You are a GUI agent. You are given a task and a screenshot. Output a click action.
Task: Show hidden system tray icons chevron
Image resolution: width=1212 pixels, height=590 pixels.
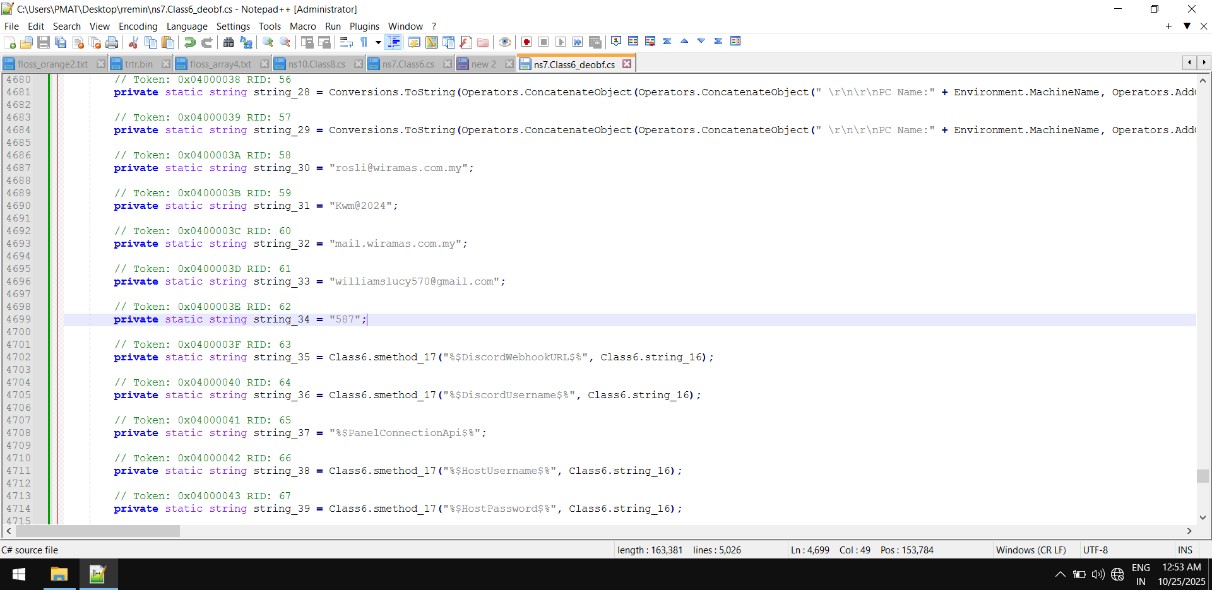pyautogui.click(x=1060, y=574)
